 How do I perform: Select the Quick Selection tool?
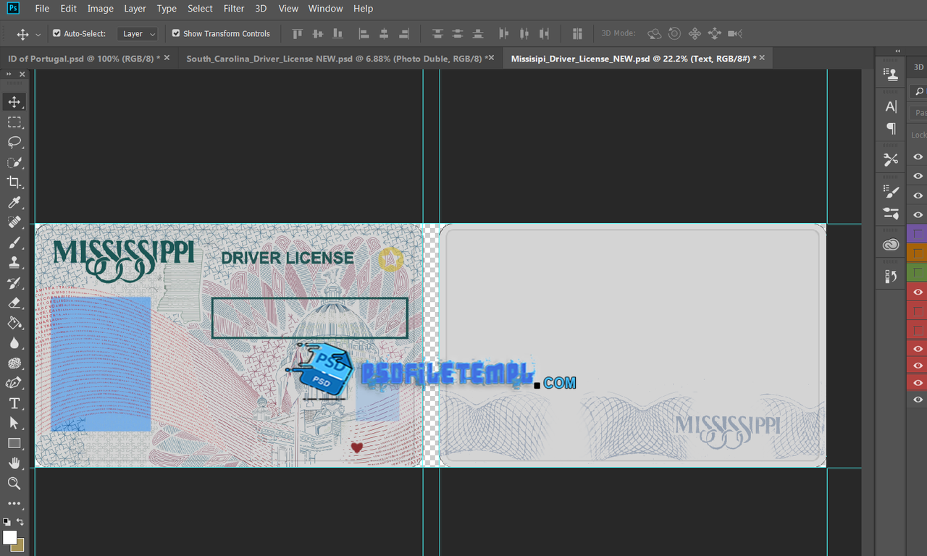click(x=14, y=162)
